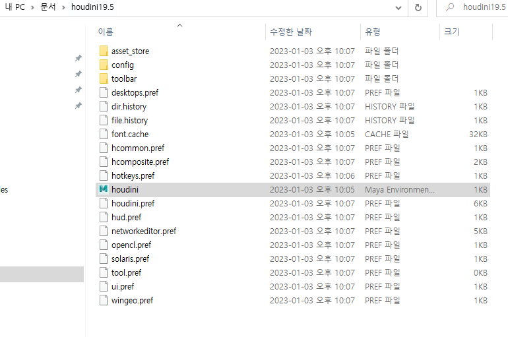
Task: Sort by the 이름 column header
Action: (x=106, y=32)
